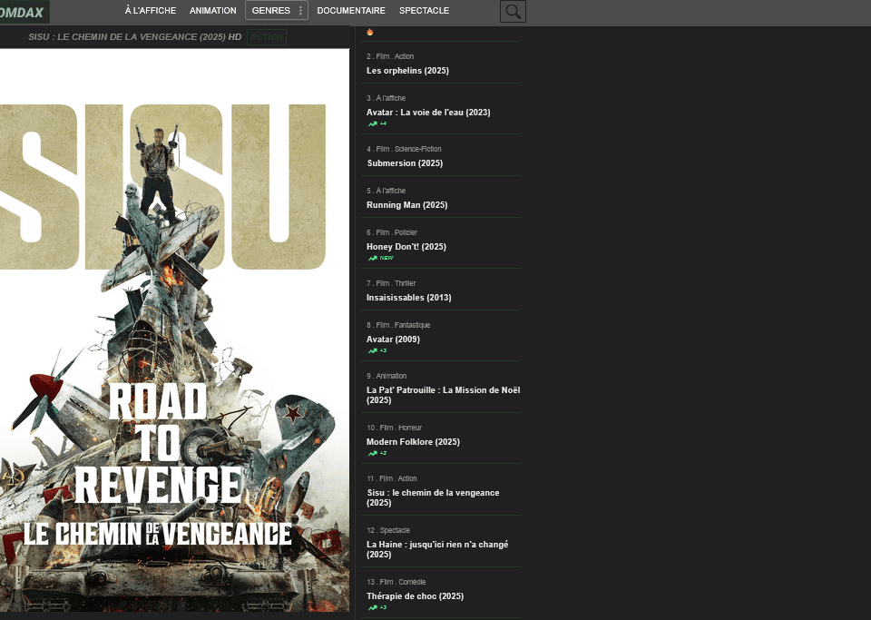Image resolution: width=871 pixels, height=620 pixels.
Task: Open Running Man (2025)
Action: click(406, 204)
